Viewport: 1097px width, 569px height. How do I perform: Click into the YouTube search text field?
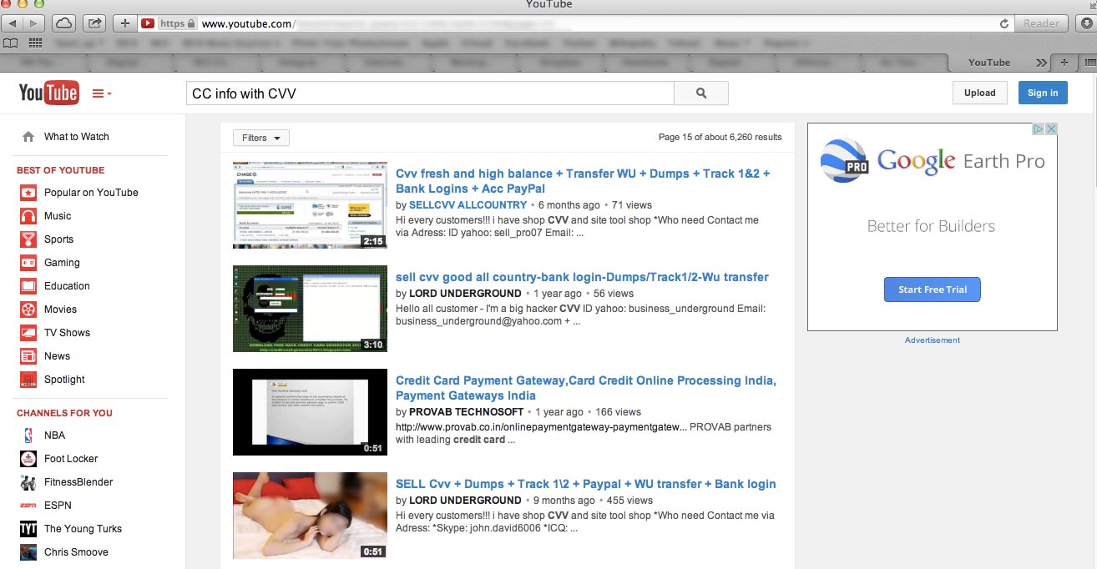pyautogui.click(x=429, y=93)
